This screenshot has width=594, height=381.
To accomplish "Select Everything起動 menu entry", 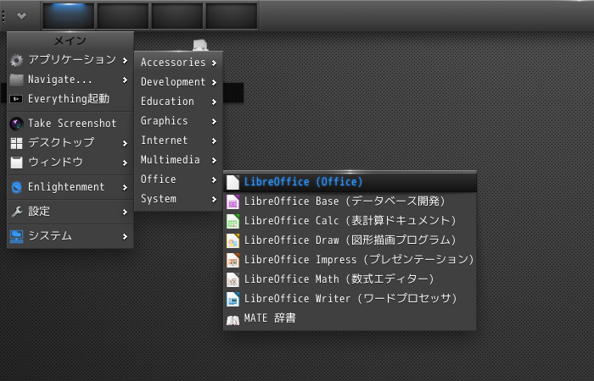I will click(70, 99).
